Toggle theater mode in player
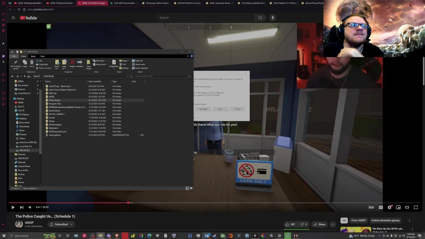This screenshot has width=425, height=239. [407, 207]
